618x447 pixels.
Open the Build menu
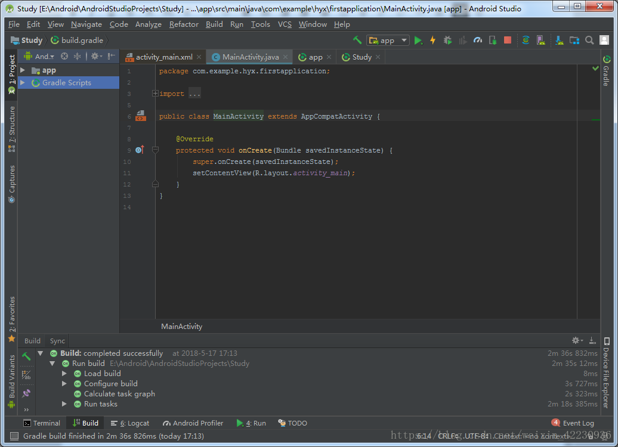tap(214, 24)
